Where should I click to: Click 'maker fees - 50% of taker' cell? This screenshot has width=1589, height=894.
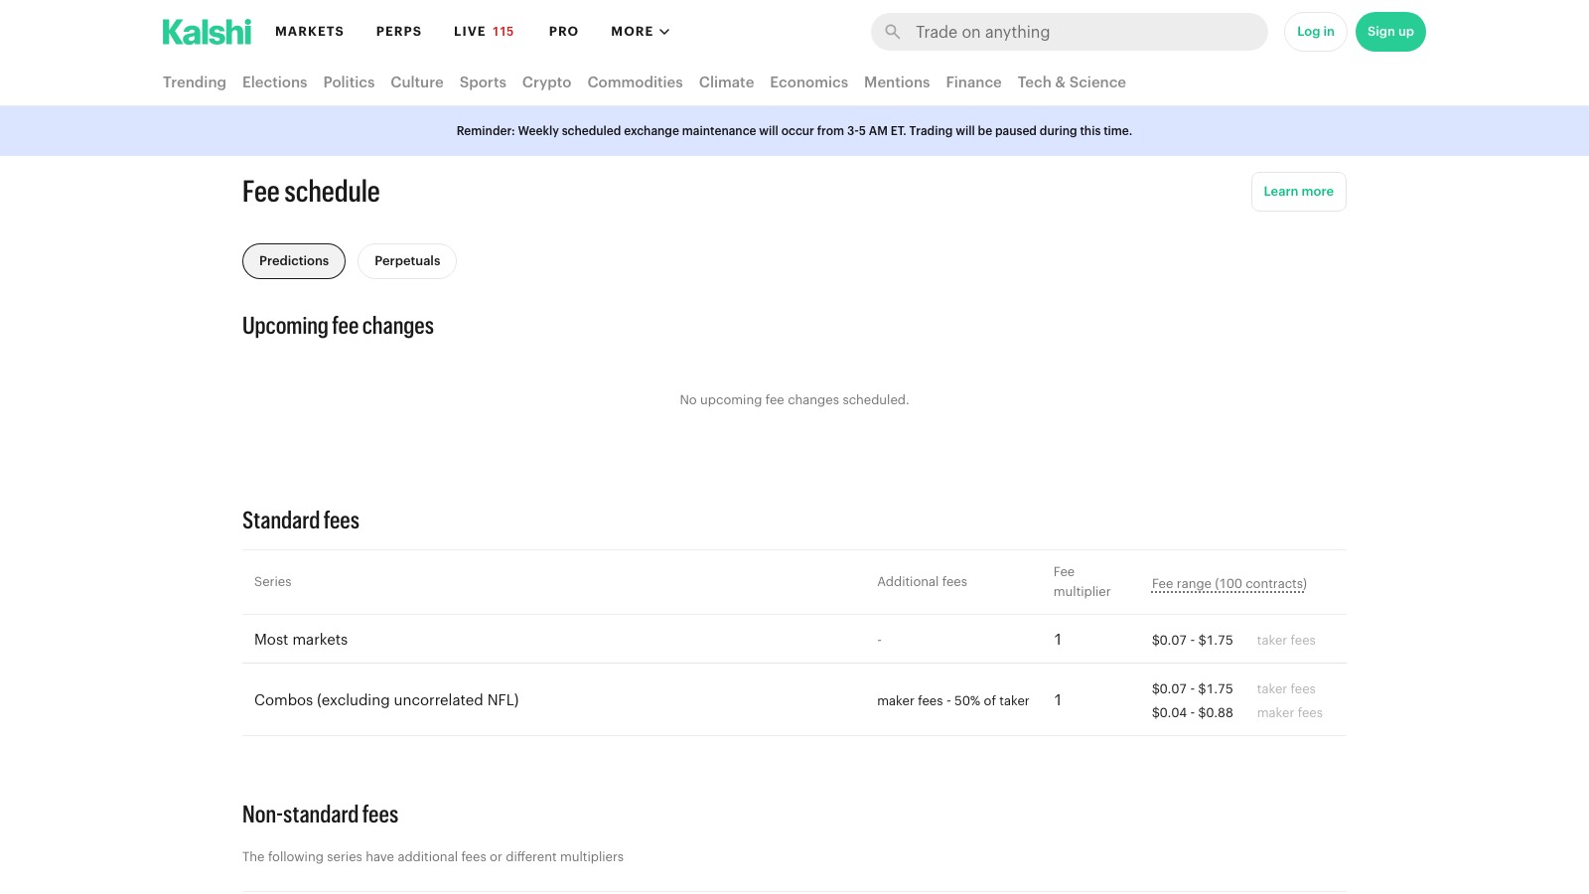953,701
